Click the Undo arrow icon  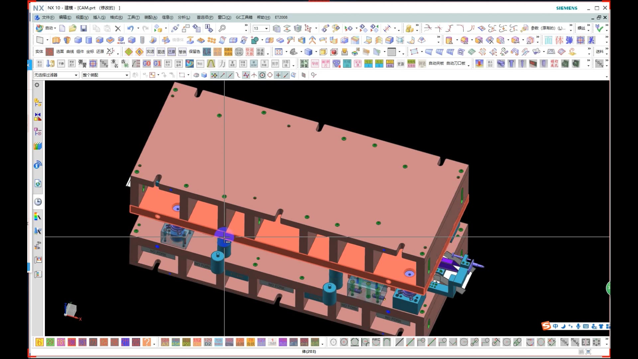(130, 28)
